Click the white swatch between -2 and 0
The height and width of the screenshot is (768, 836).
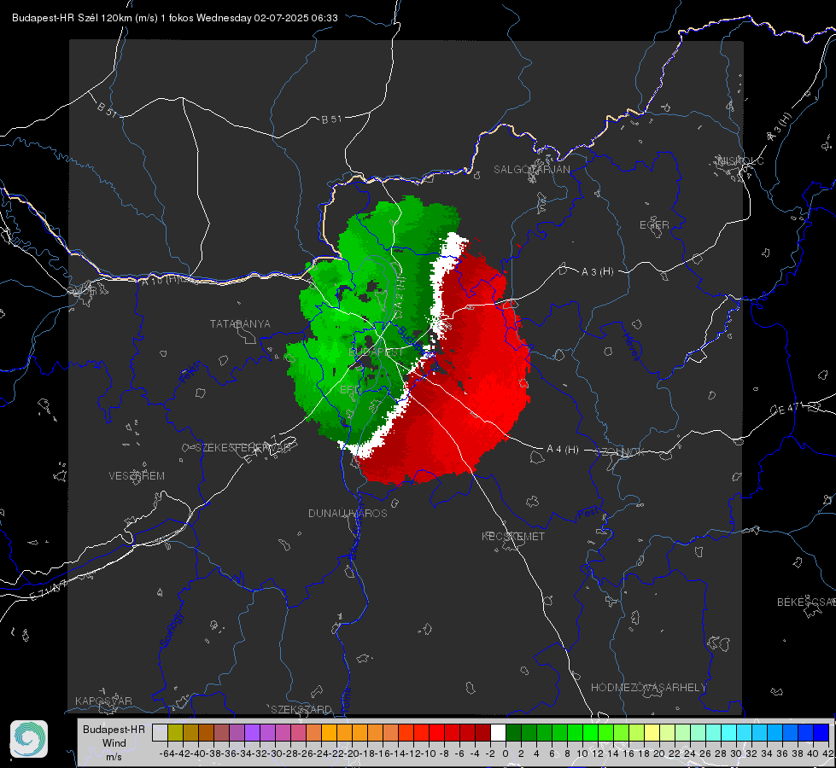(x=498, y=732)
